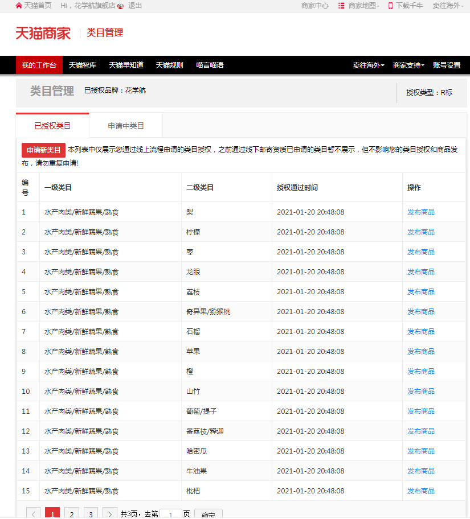This screenshot has width=470, height=519.
Task: Click 发布商品 for the 梨 row
Action: click(x=420, y=212)
